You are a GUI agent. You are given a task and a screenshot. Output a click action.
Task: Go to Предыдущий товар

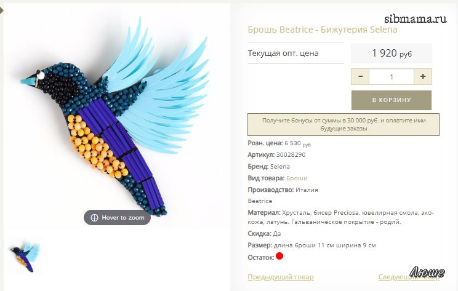281,277
